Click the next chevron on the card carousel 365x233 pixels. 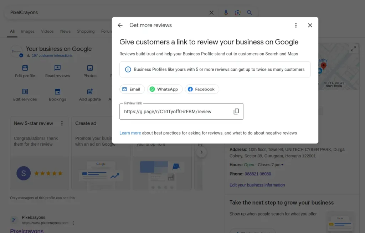pyautogui.click(x=201, y=152)
